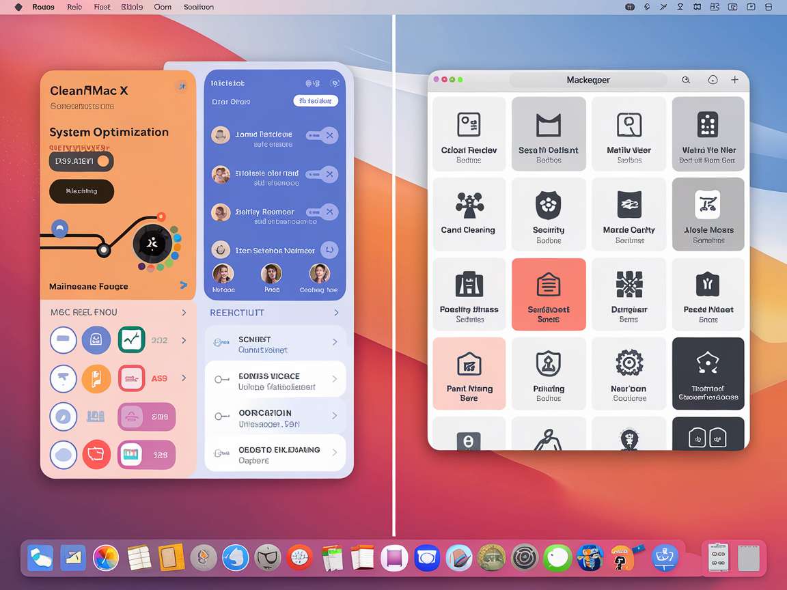
Task: Open the Reic menu in menu bar
Action: coord(74,7)
